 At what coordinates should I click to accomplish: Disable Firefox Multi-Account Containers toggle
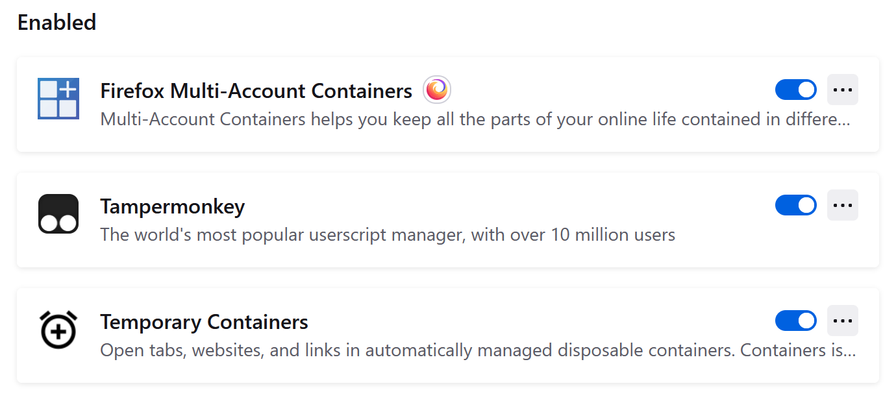[795, 90]
